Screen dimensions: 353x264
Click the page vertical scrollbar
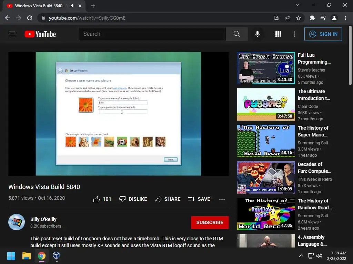(x=350, y=55)
